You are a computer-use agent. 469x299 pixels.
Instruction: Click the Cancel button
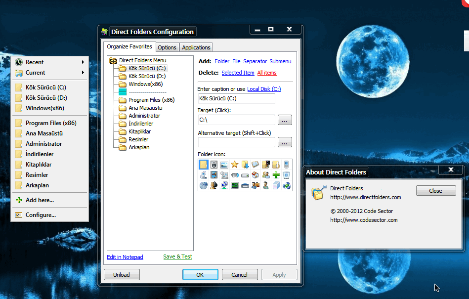pyautogui.click(x=239, y=274)
